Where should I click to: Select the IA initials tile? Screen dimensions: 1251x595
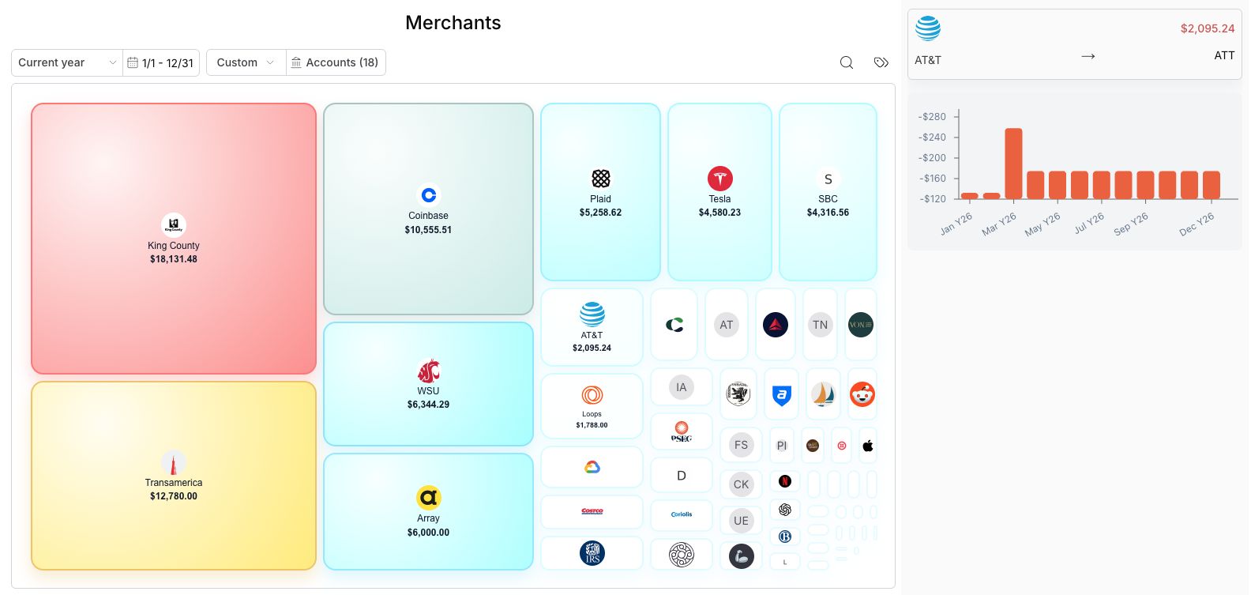tap(682, 387)
